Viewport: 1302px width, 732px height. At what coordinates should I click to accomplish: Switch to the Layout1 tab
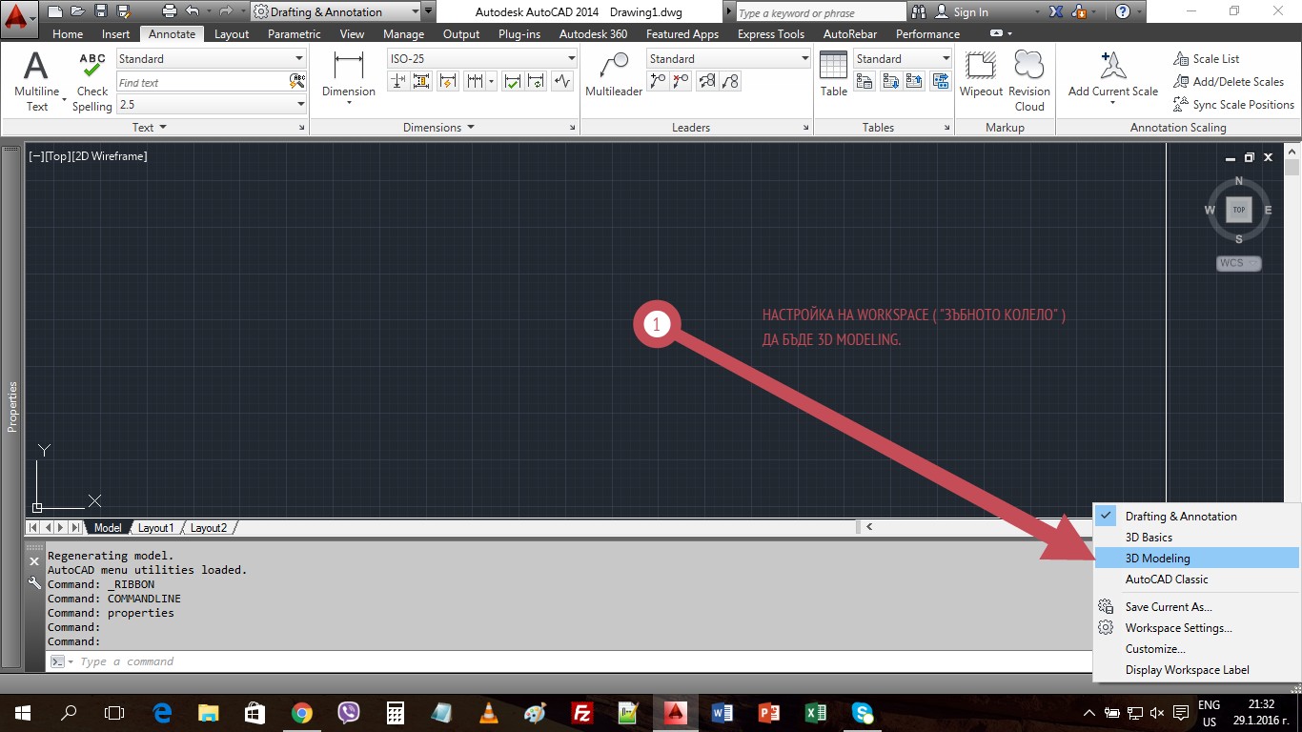pyautogui.click(x=156, y=528)
